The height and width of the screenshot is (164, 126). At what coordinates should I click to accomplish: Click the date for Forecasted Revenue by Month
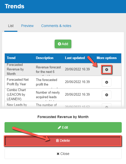point(77,69)
